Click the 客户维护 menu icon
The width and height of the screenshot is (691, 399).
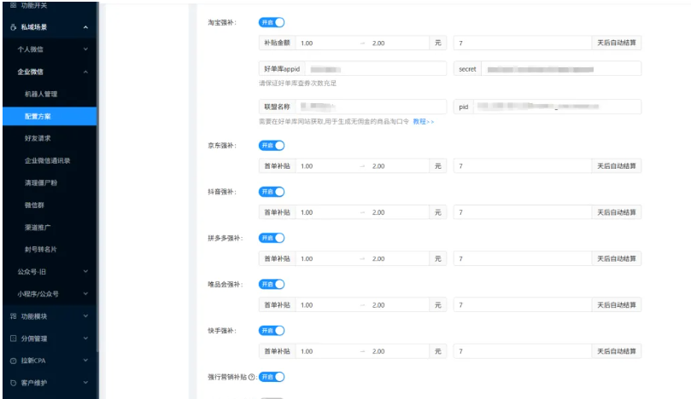pos(13,383)
